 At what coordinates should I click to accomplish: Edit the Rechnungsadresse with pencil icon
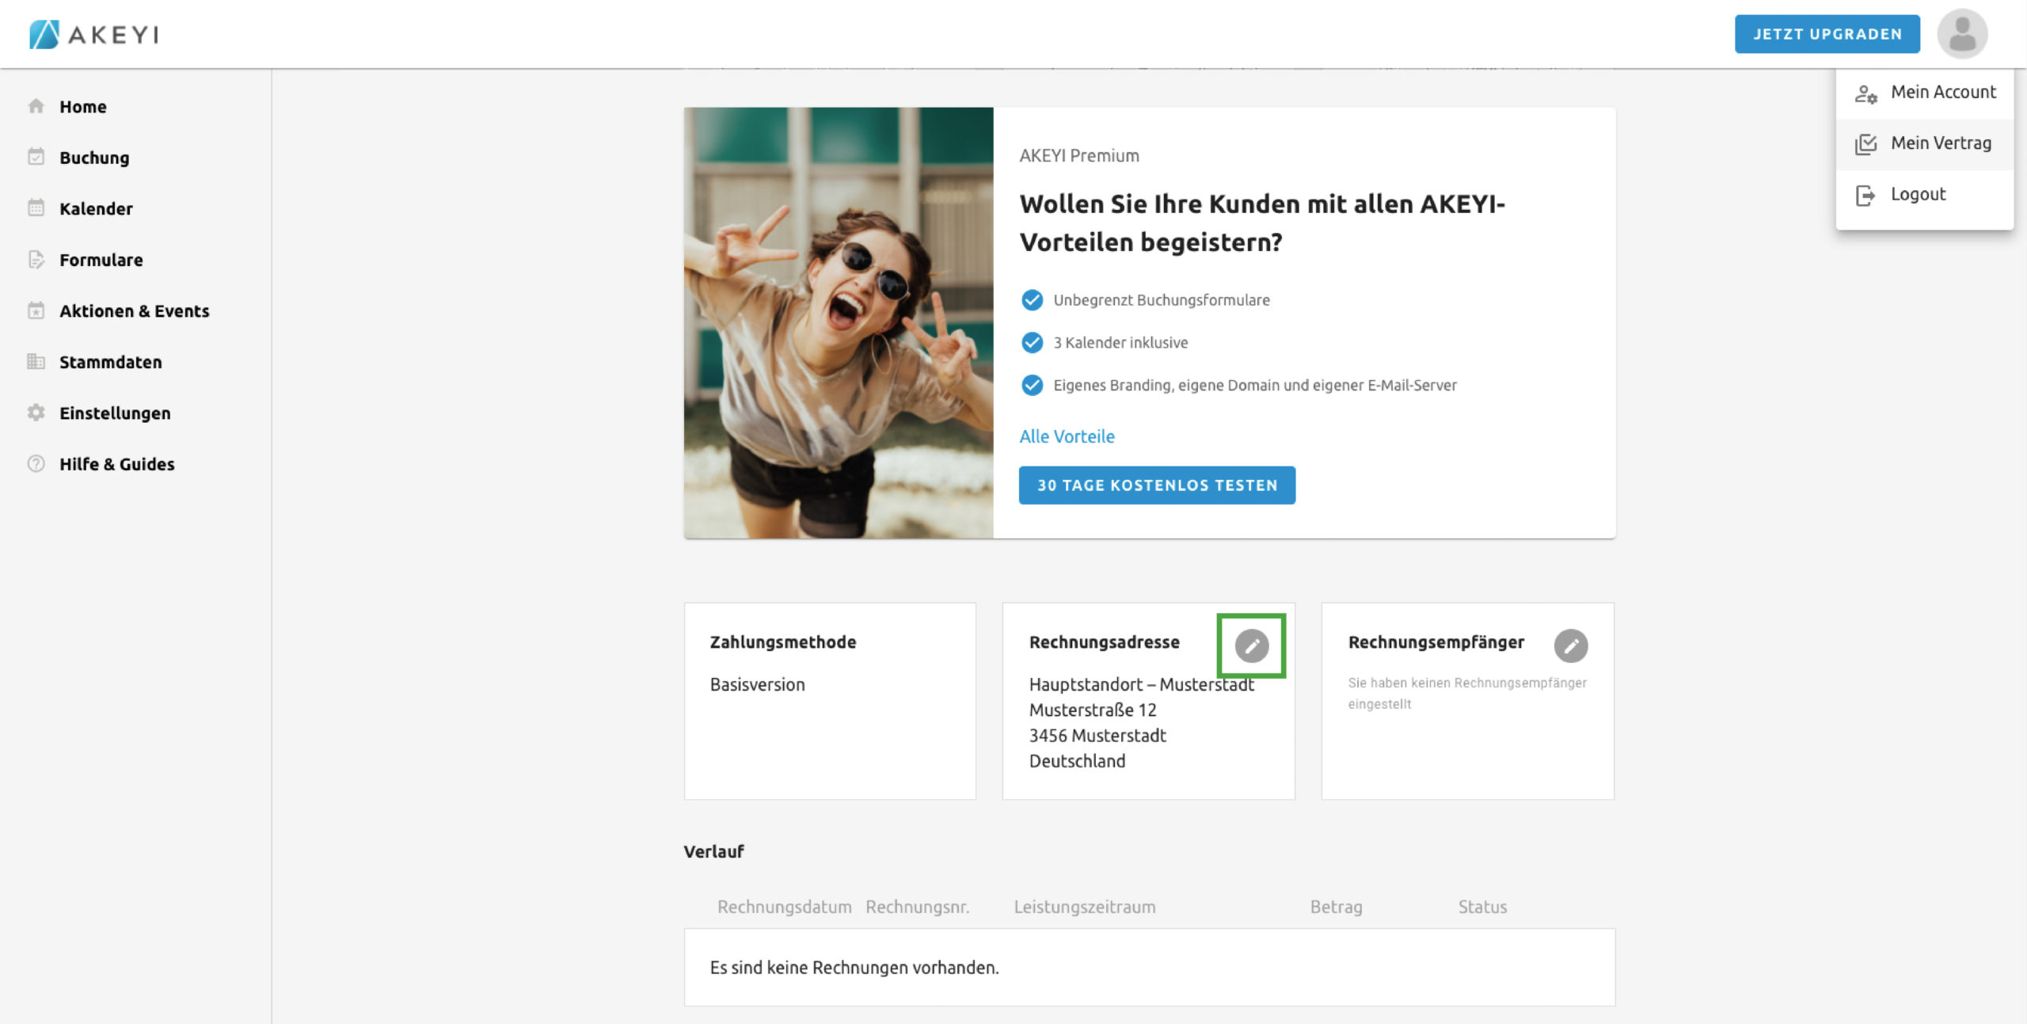[x=1251, y=645]
